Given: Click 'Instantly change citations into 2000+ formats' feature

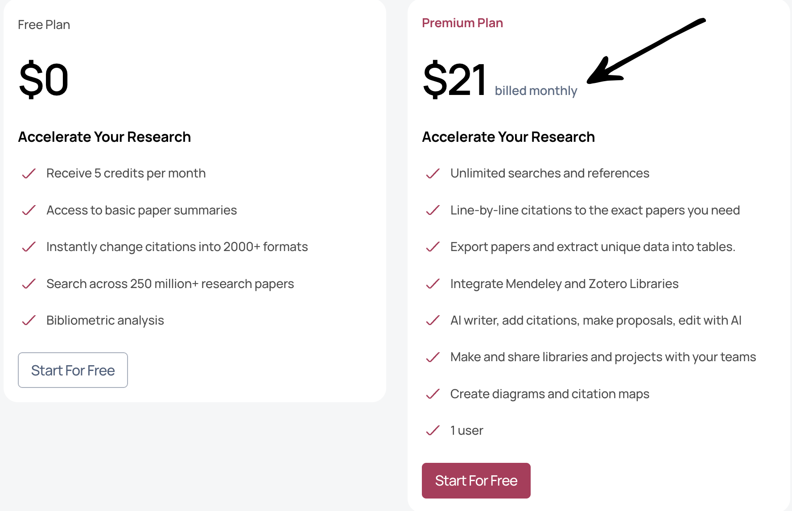Looking at the screenshot, I should point(177,247).
